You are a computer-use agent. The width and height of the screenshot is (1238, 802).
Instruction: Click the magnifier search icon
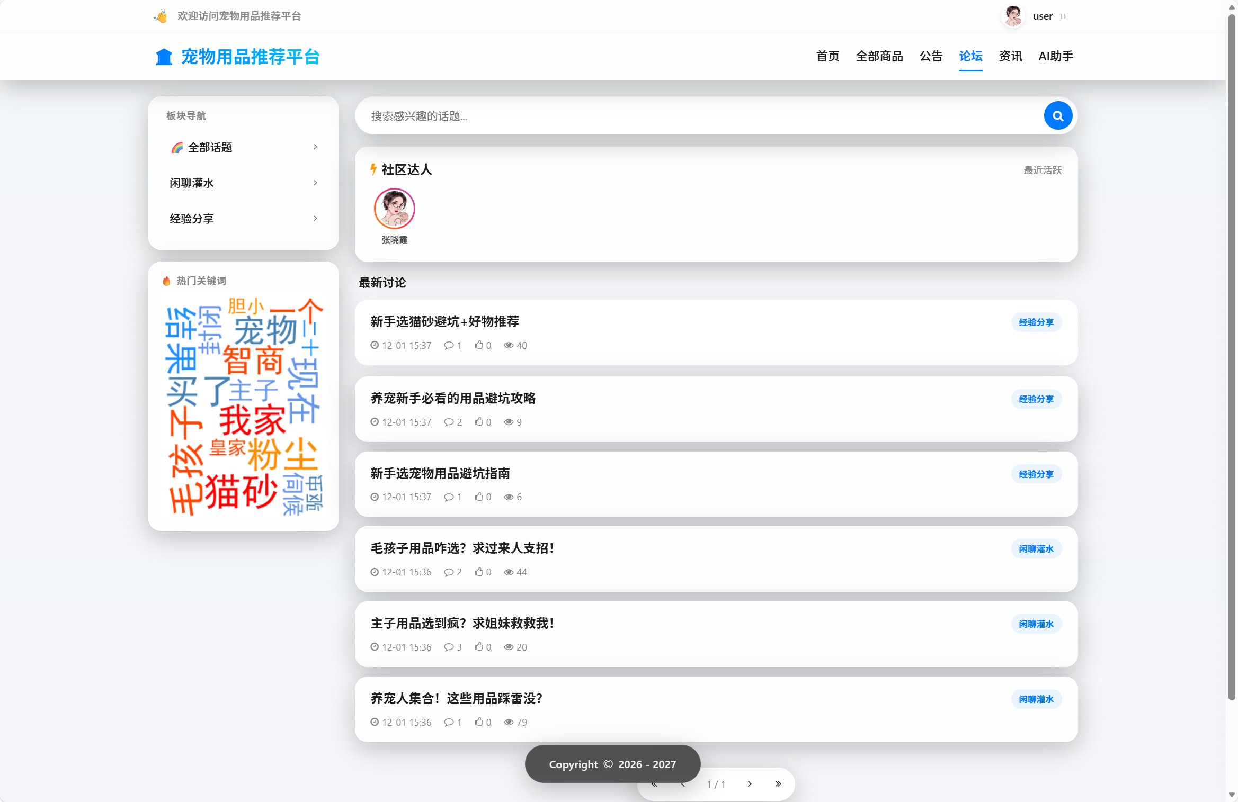click(1057, 115)
